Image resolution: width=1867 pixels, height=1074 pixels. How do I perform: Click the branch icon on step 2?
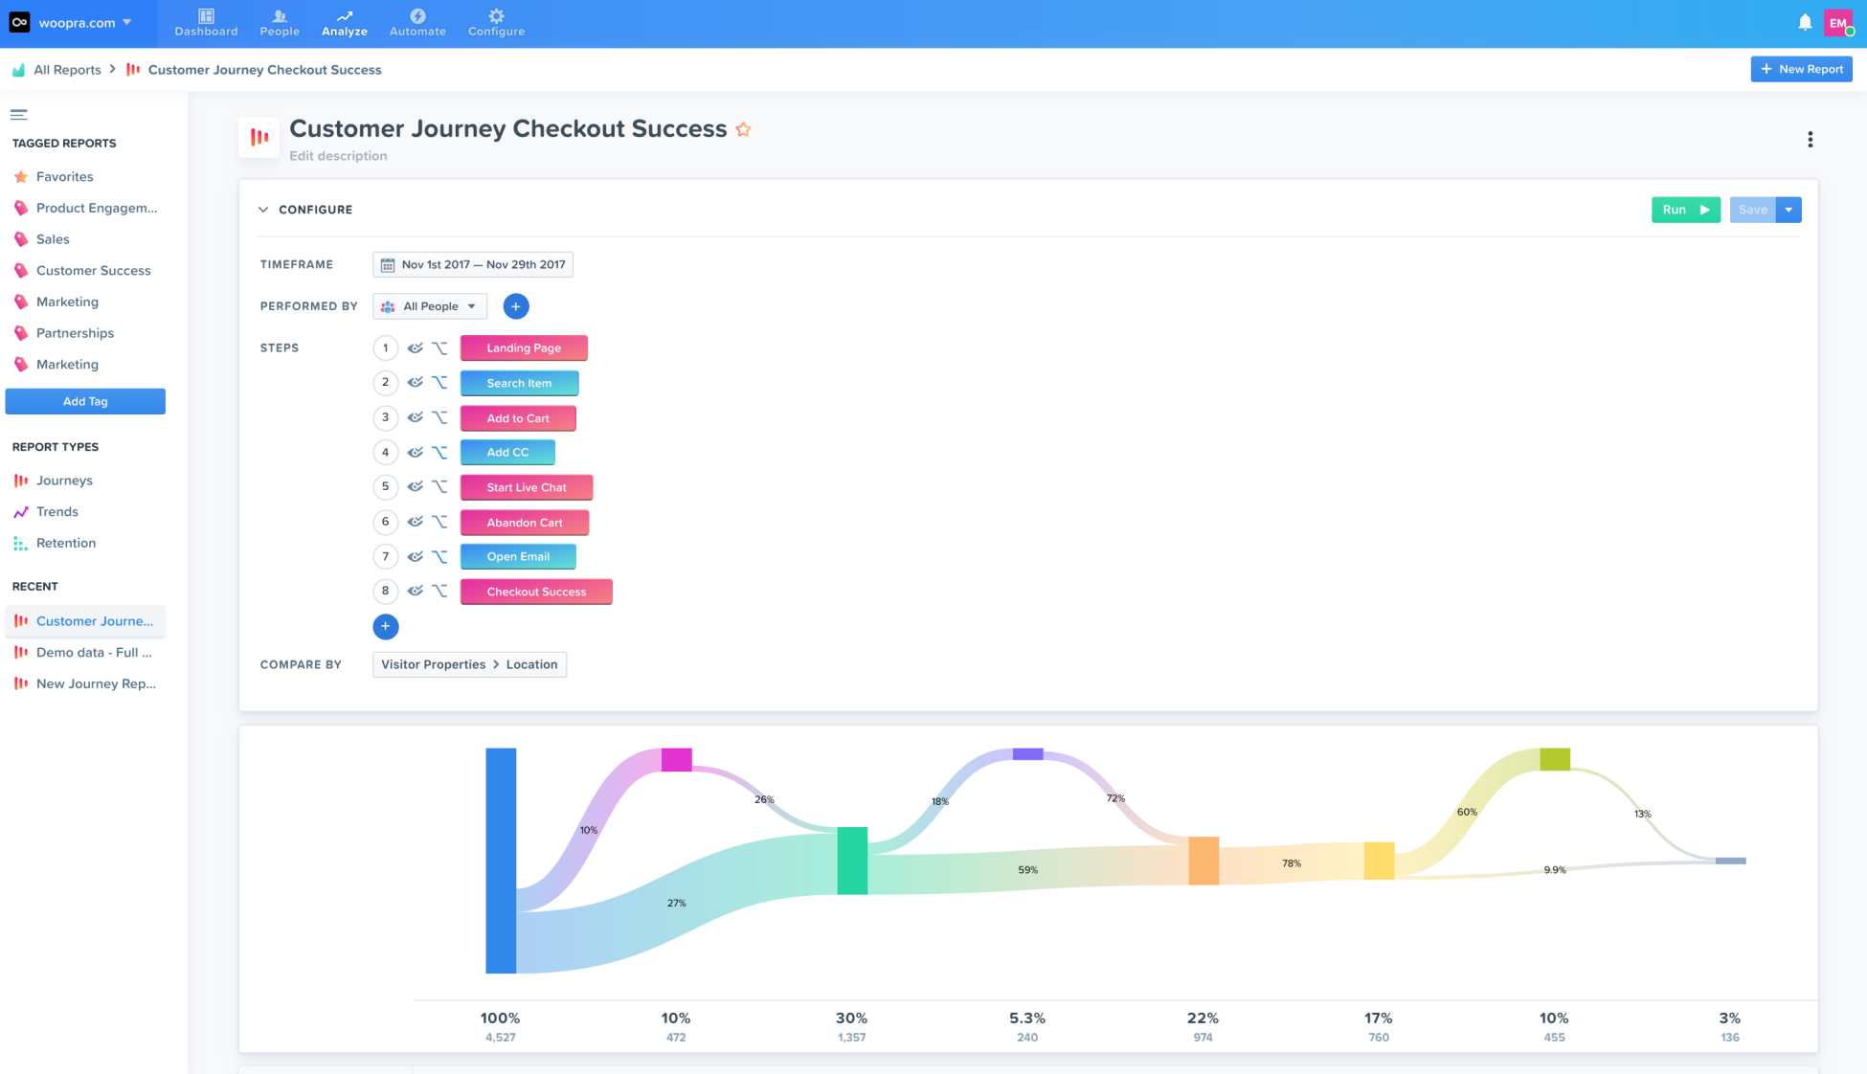point(439,383)
